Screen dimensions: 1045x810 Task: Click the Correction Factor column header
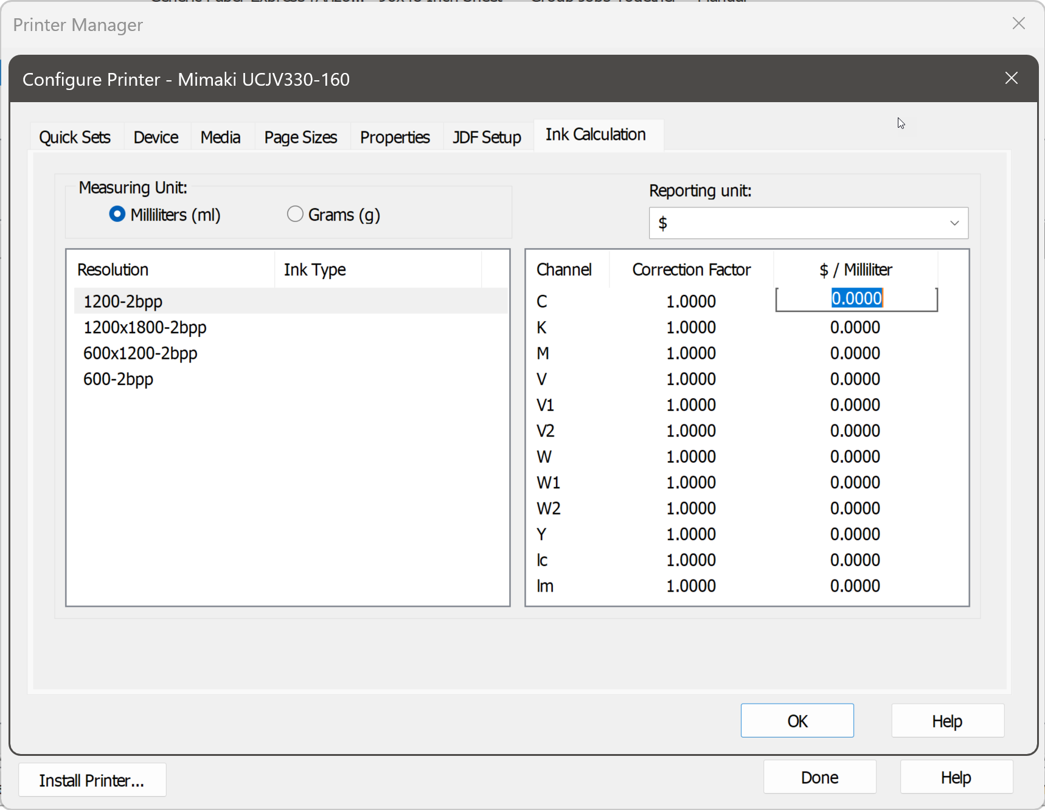click(x=692, y=269)
